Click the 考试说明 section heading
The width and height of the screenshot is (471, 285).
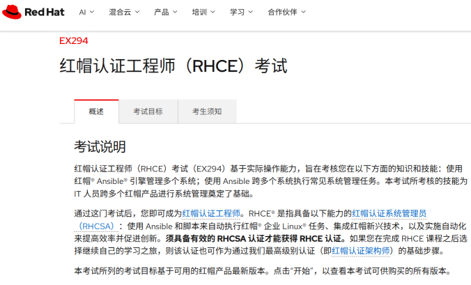pyautogui.click(x=100, y=146)
